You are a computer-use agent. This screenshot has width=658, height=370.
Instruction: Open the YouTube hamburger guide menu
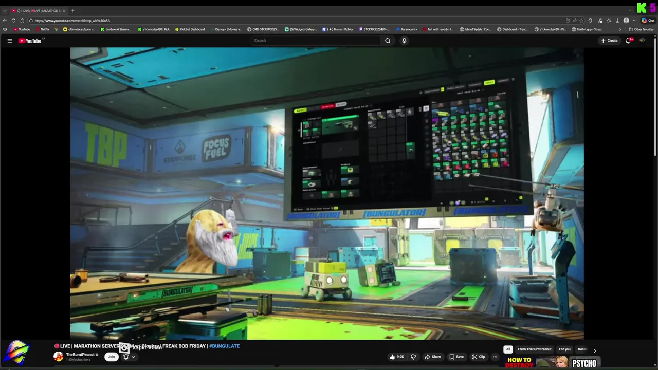(x=9, y=41)
